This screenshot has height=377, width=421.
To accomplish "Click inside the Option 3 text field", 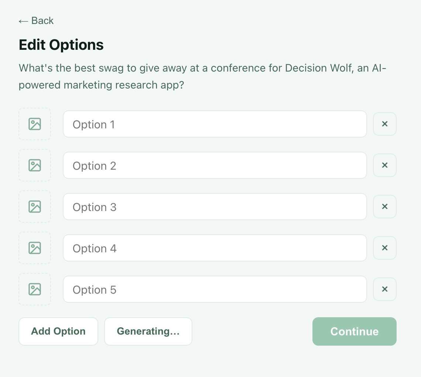I will point(215,207).
